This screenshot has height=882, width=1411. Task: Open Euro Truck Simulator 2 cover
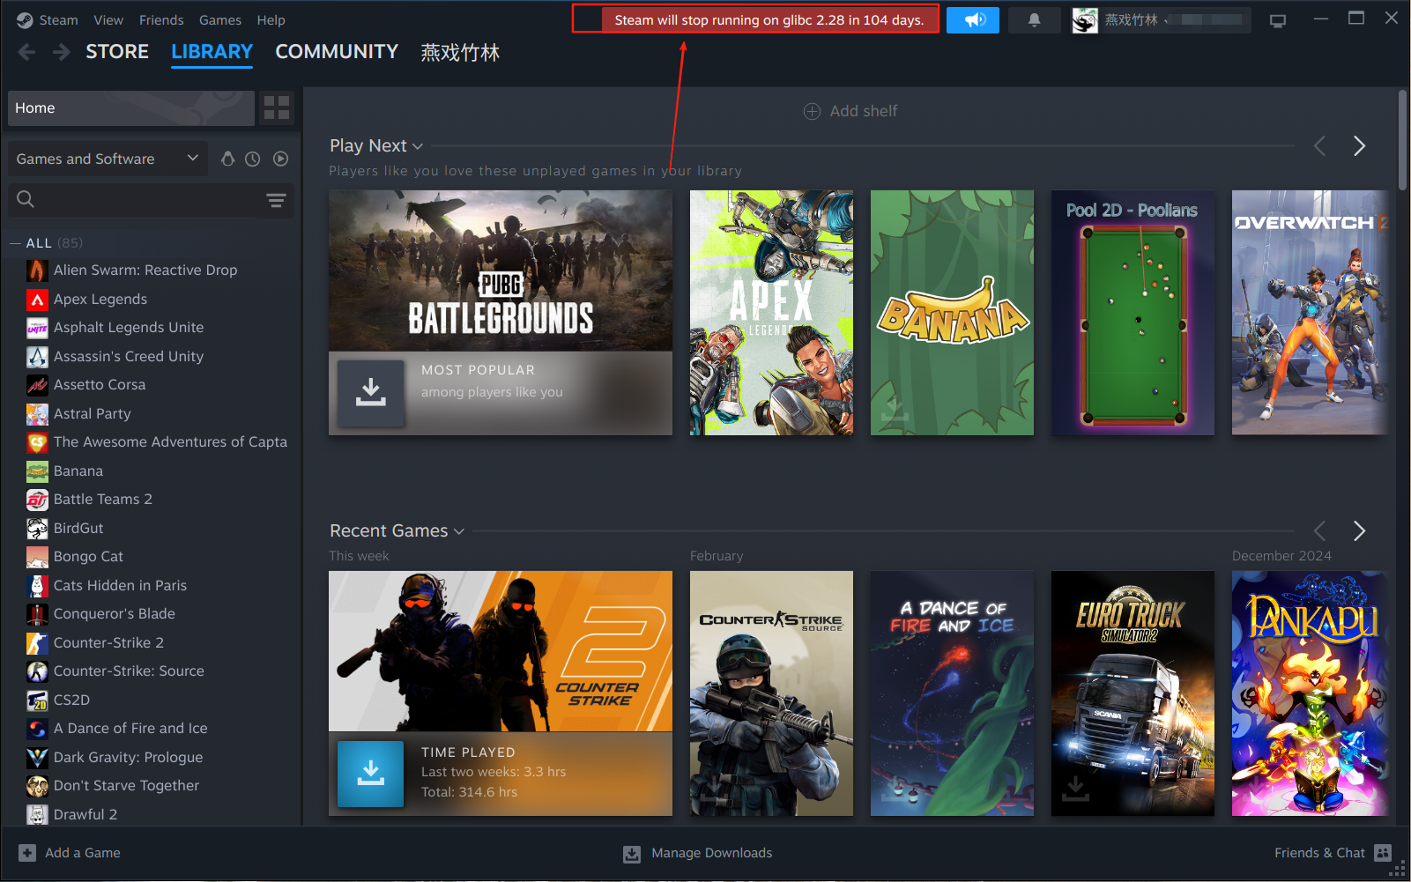tap(1133, 693)
